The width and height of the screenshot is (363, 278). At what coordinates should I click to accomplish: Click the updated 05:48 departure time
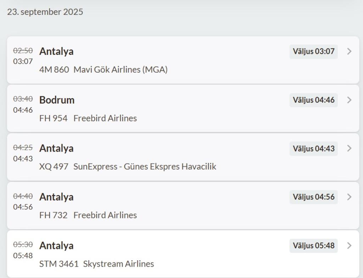23,256
